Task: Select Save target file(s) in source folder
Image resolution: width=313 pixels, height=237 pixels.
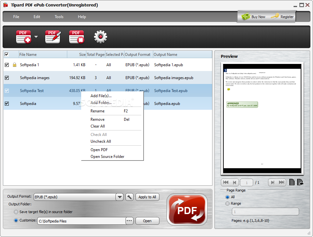Action: click(x=16, y=212)
